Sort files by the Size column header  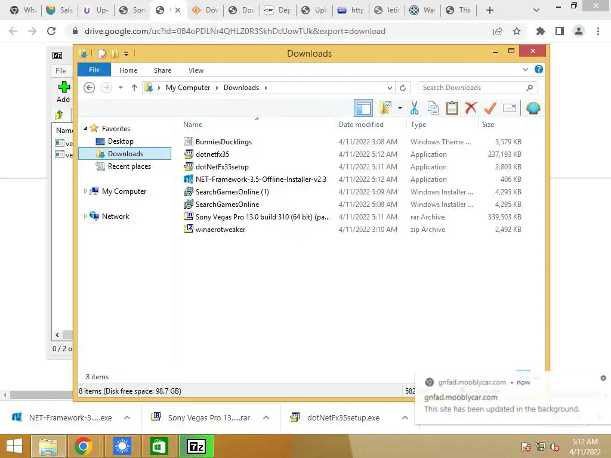tap(488, 125)
